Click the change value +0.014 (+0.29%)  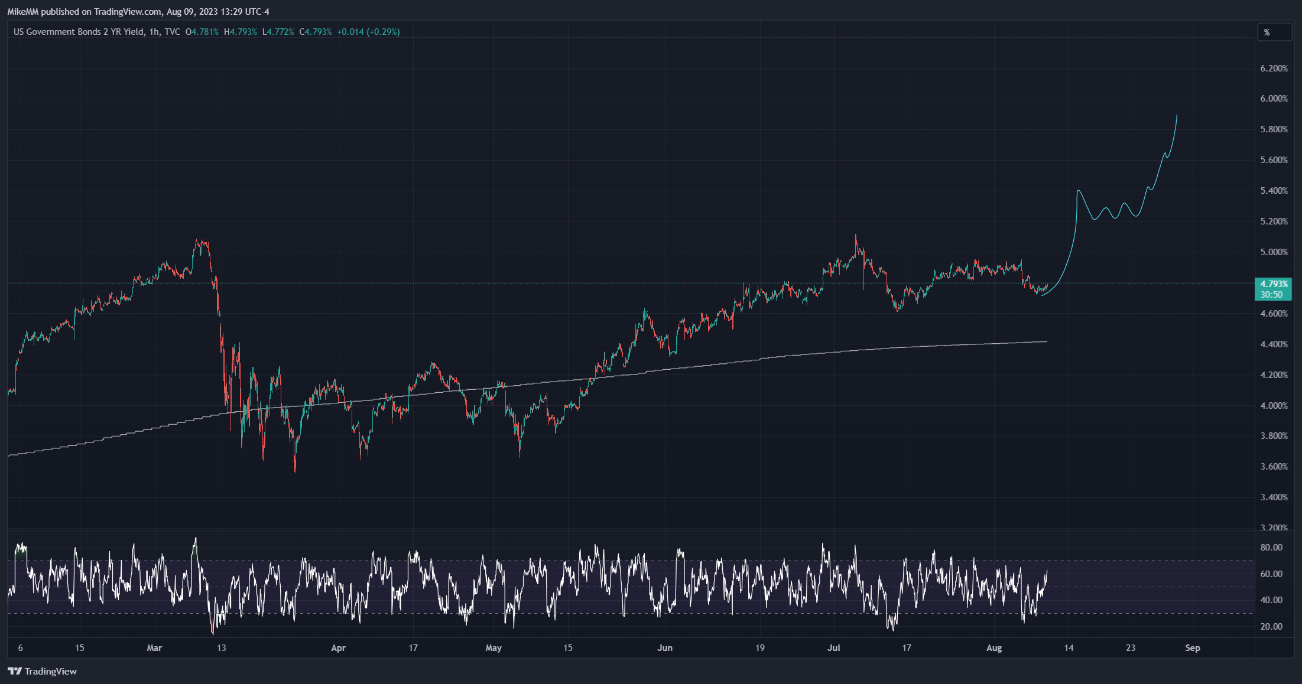coord(368,32)
